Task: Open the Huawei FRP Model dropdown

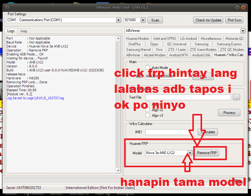Action: (190, 153)
